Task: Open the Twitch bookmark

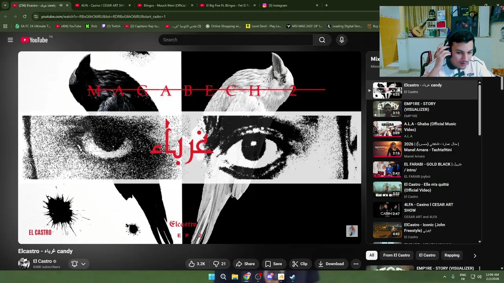Action: click(111, 26)
